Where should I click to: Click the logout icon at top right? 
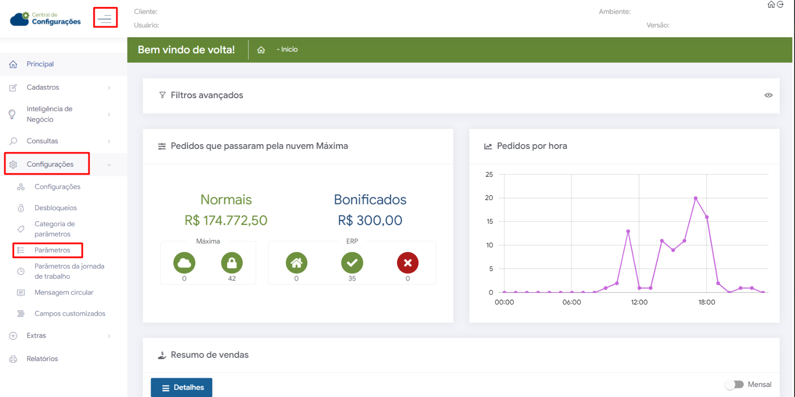point(780,4)
